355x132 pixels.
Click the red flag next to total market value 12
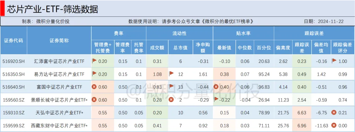171,74
